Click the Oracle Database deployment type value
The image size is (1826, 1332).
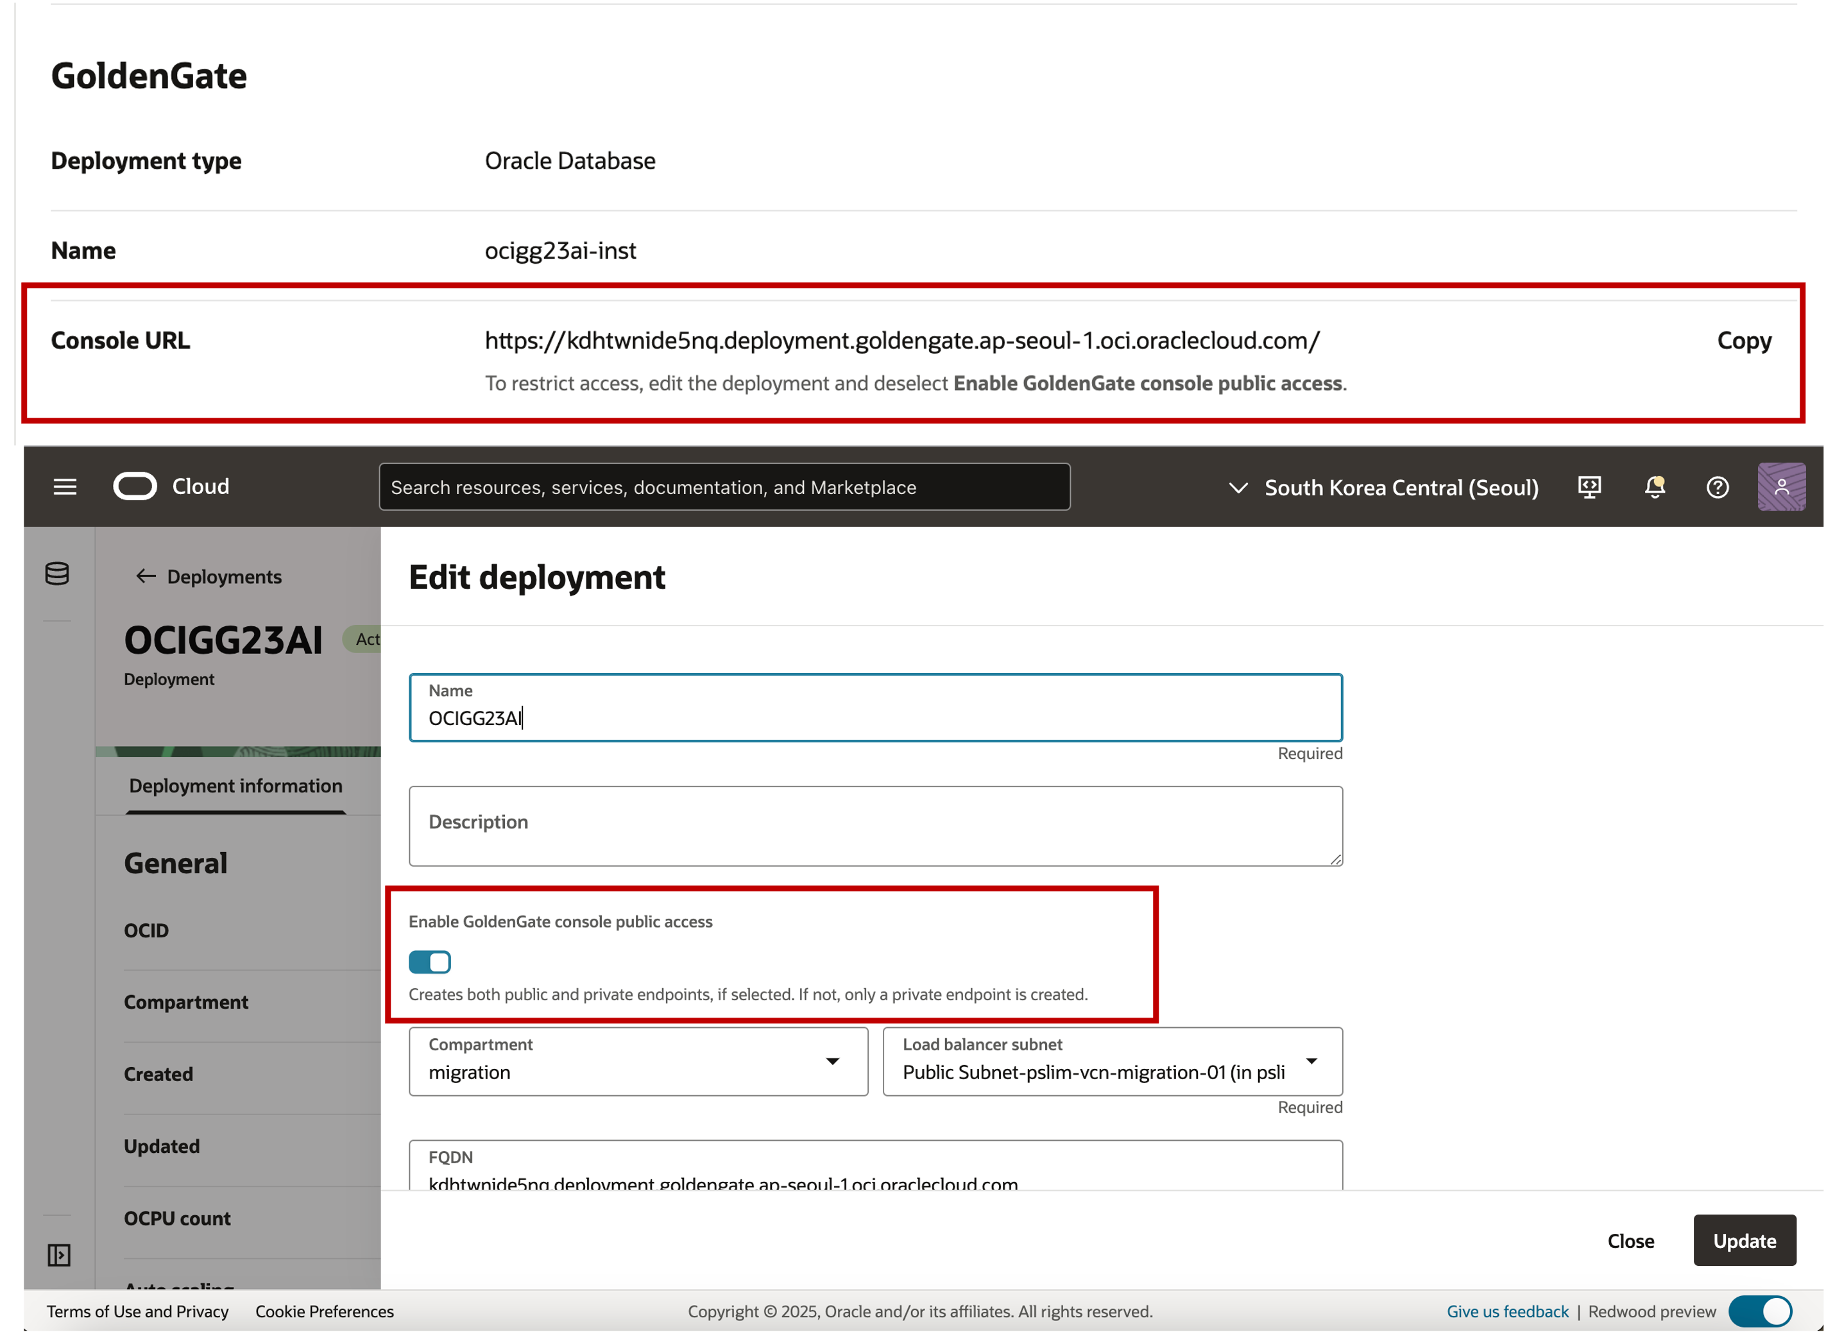click(x=570, y=160)
